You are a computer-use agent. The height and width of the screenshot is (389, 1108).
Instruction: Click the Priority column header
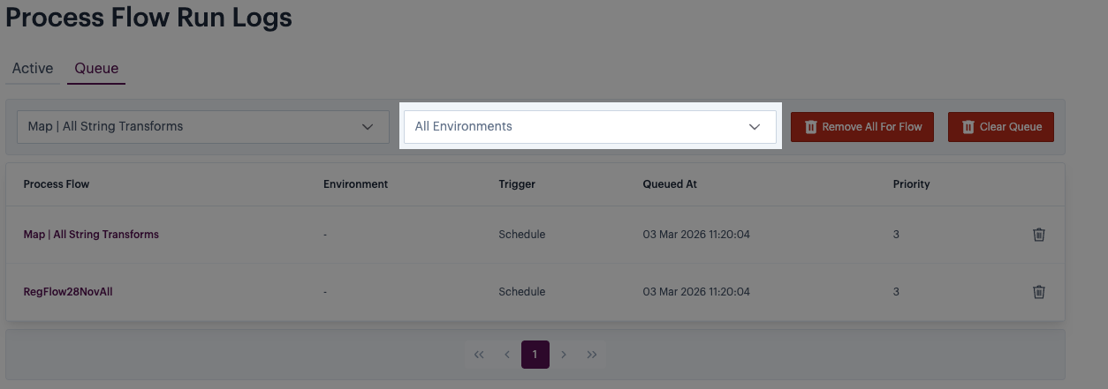point(911,184)
